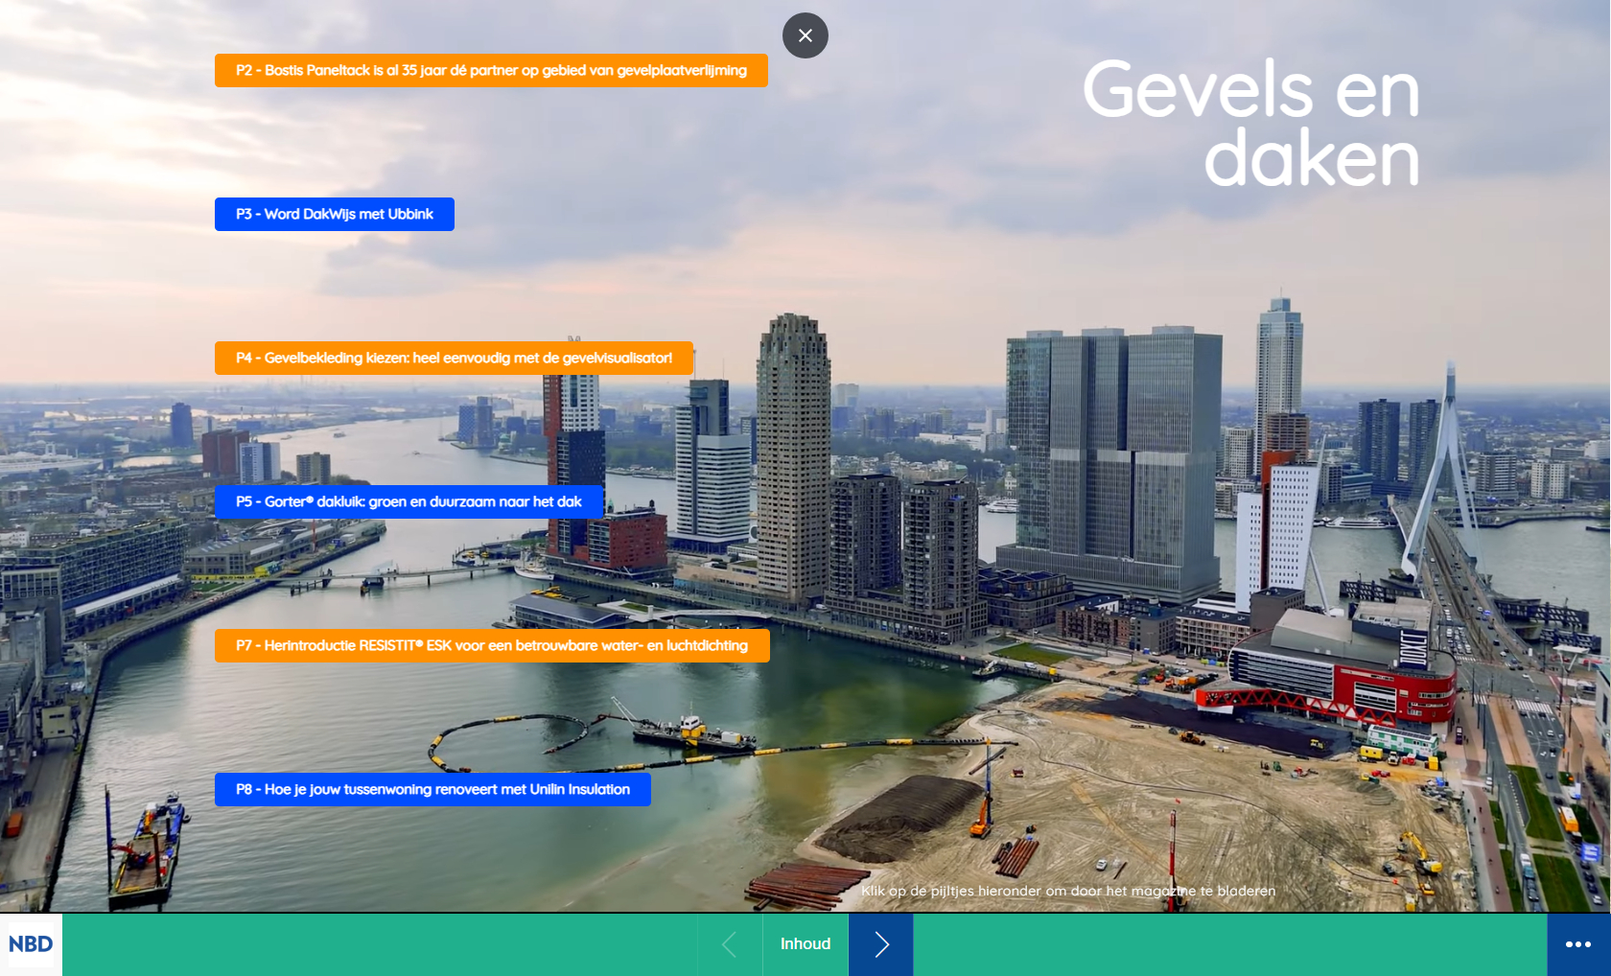Open the Inhoud table of contents
This screenshot has width=1611, height=976.
tap(805, 944)
